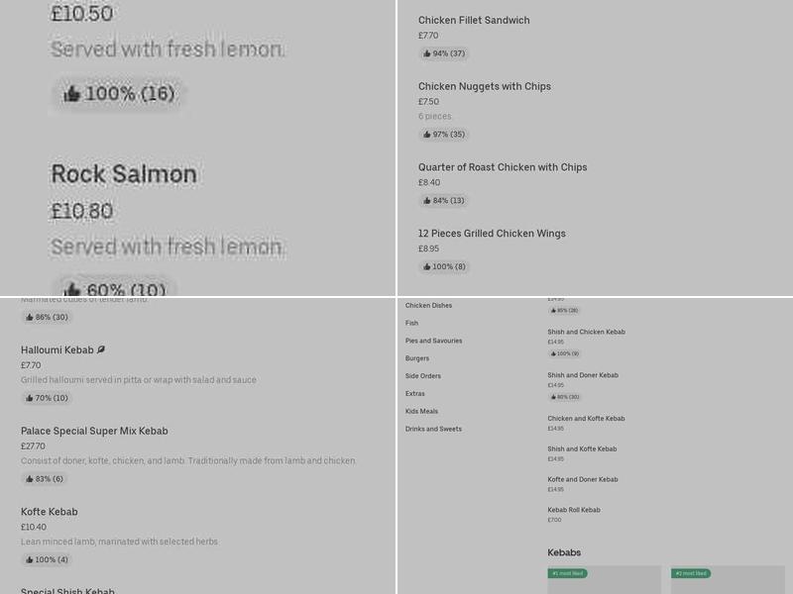The width and height of the screenshot is (793, 594).
Task: Open the Chicken Dishes menu category
Action: pos(428,306)
